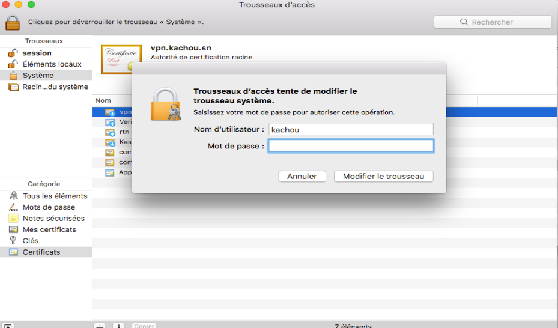Click the padlock with keys dialog icon

coord(166,105)
